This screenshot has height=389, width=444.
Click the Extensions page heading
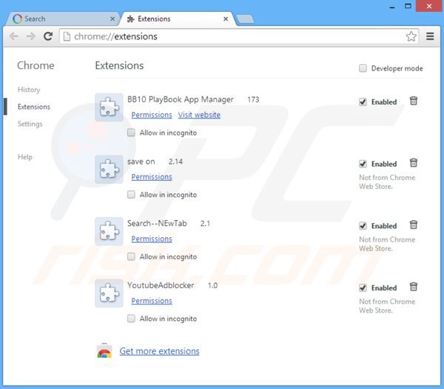coord(119,65)
